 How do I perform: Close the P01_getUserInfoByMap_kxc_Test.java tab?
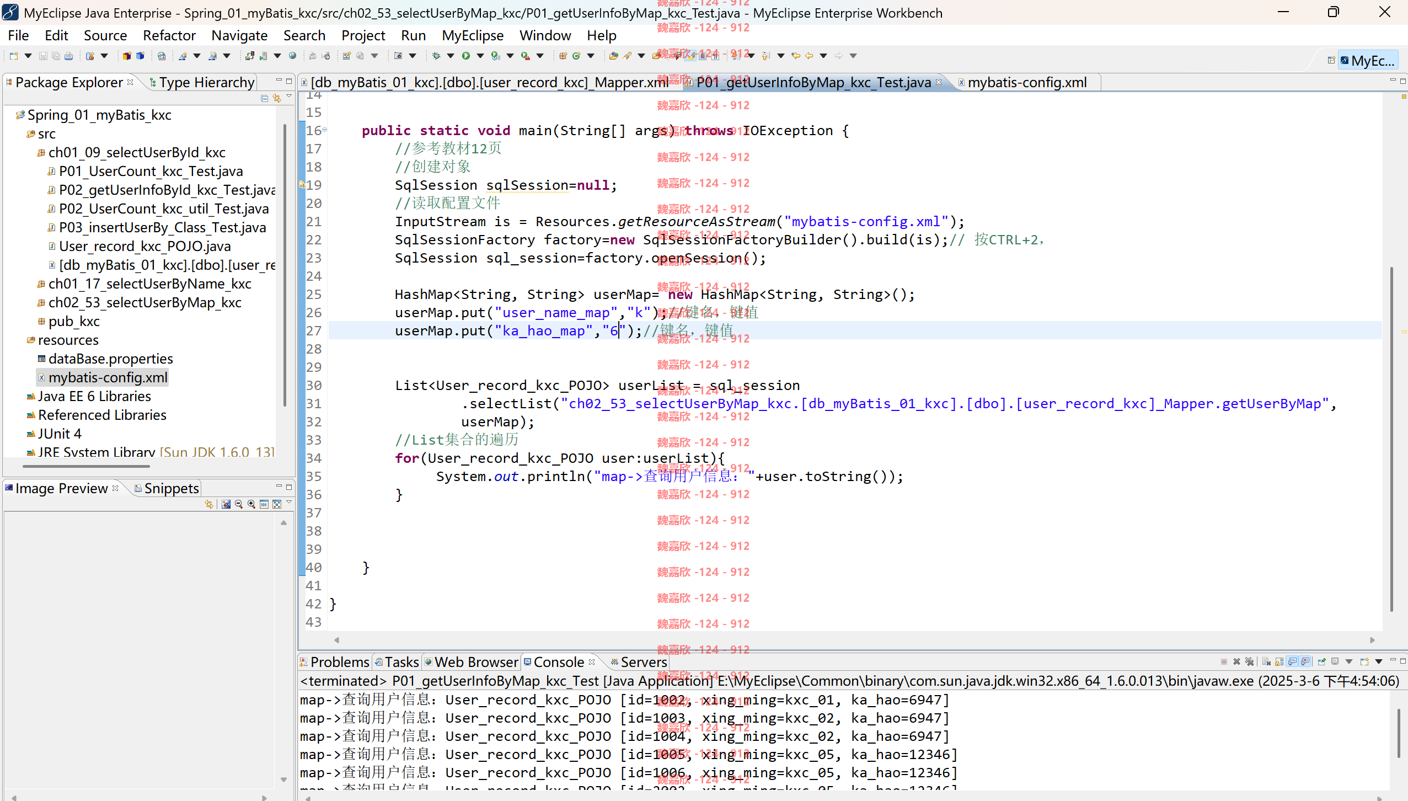[939, 82]
